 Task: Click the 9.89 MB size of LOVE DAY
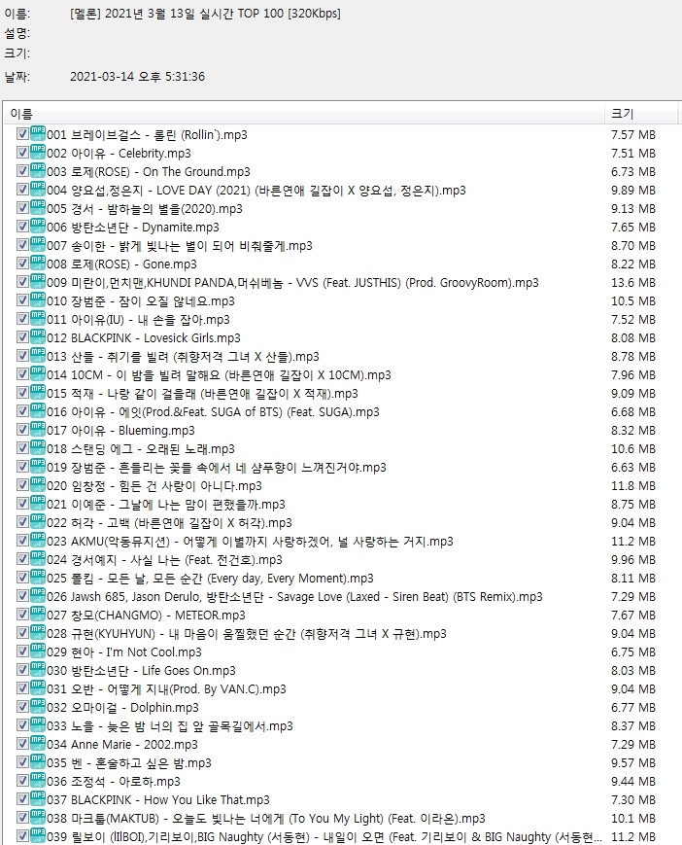coord(633,191)
